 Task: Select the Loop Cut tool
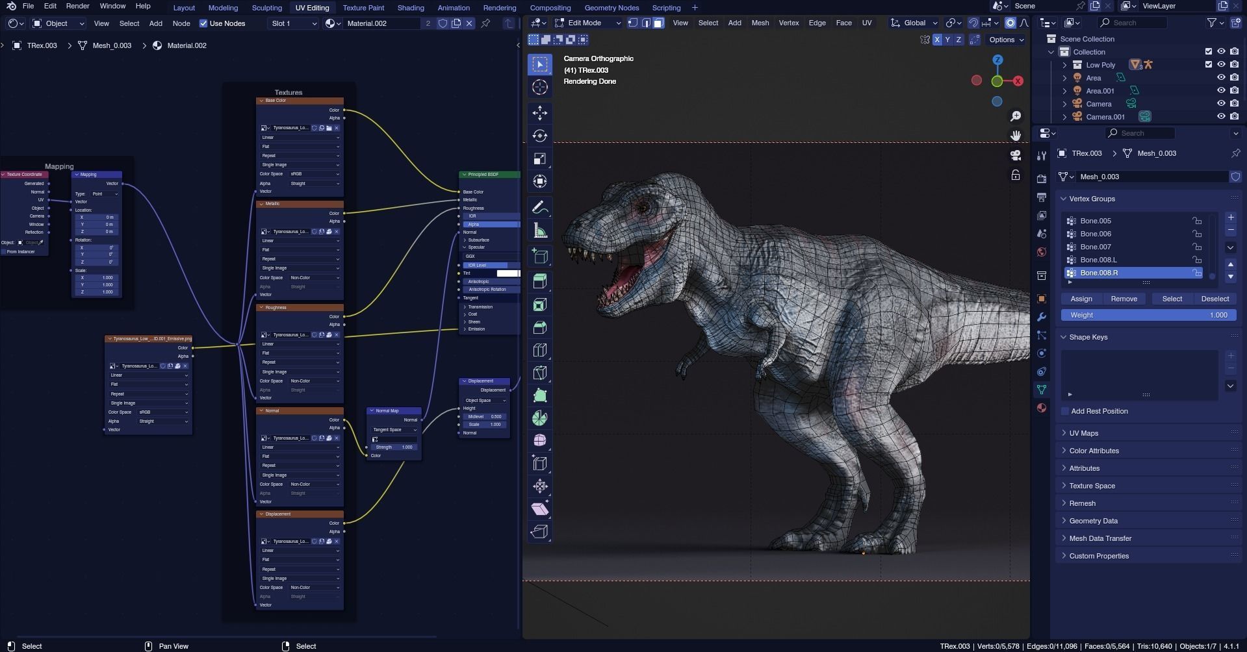click(539, 350)
